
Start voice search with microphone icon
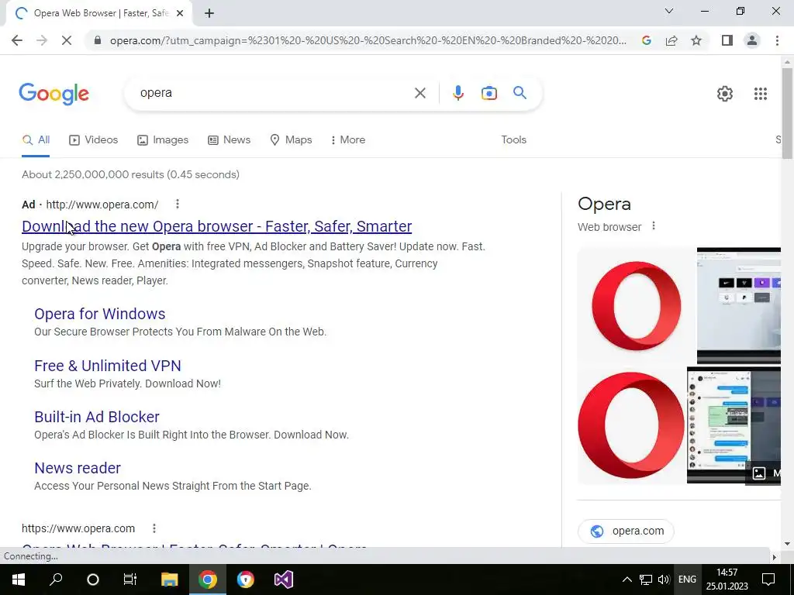[457, 93]
